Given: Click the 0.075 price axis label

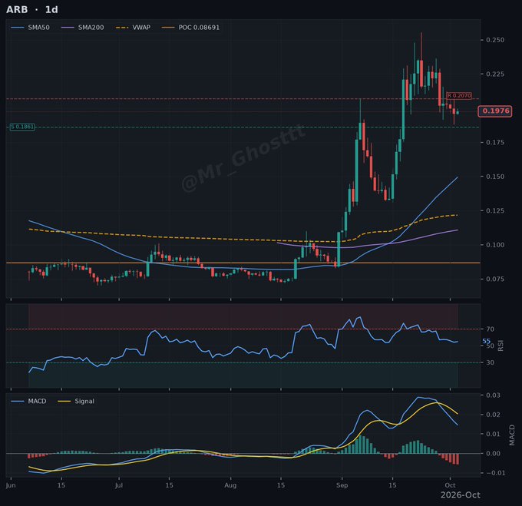Looking at the screenshot, I should [494, 279].
